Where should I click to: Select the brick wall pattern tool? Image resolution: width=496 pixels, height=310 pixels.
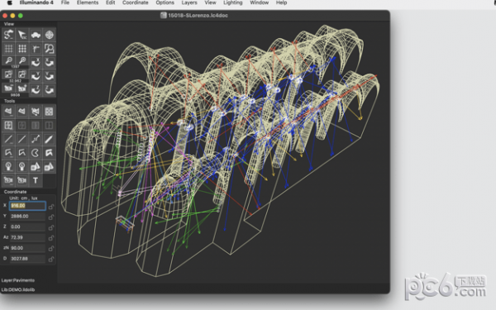[49, 112]
